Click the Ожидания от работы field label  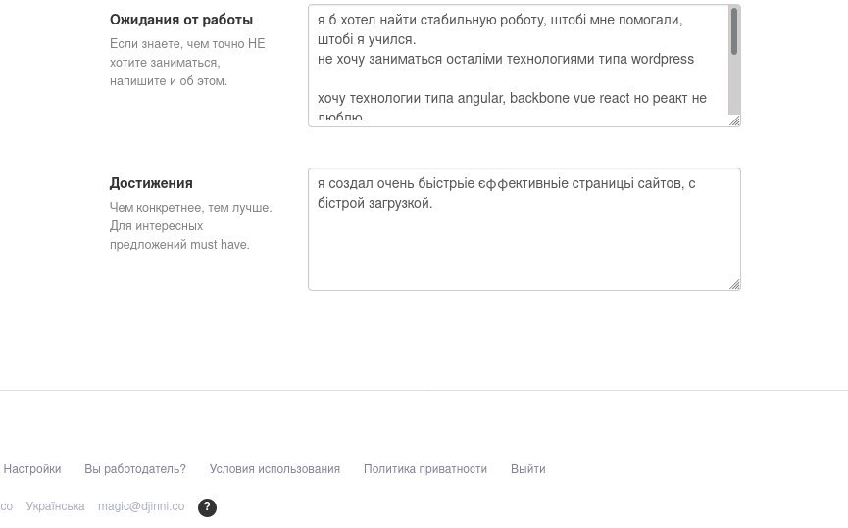(x=181, y=20)
